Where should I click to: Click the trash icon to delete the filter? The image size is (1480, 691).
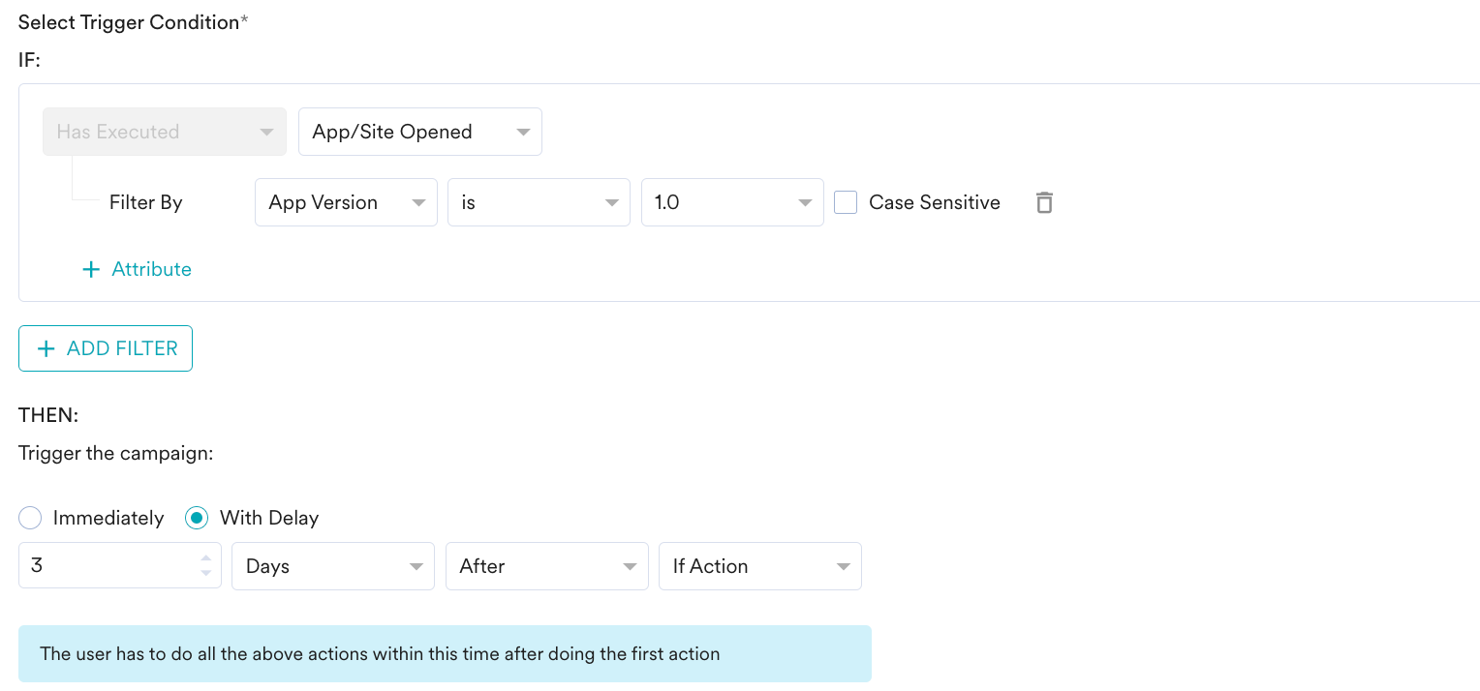[x=1044, y=202]
